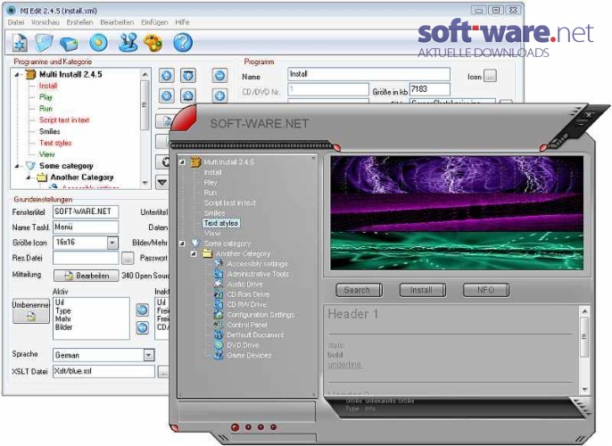Collapse Another Category in preview window tree
Image resolution: width=612 pixels, height=446 pixels.
pos(194,253)
